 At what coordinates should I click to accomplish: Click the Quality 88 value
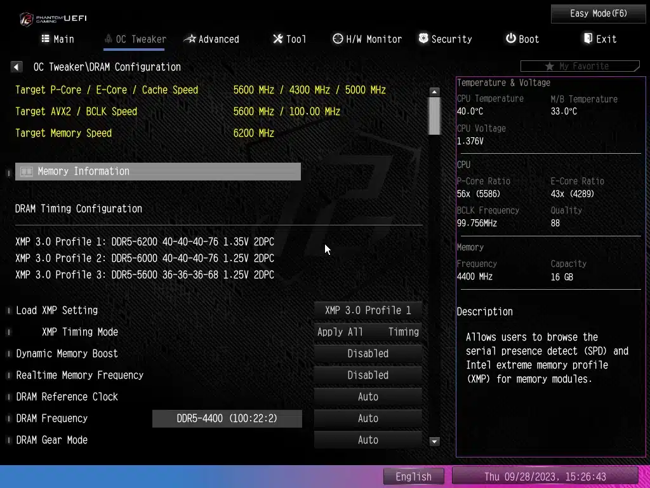555,223
